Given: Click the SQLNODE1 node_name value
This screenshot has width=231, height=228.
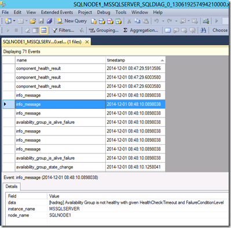Looking at the screenshot, I should click(x=60, y=215).
